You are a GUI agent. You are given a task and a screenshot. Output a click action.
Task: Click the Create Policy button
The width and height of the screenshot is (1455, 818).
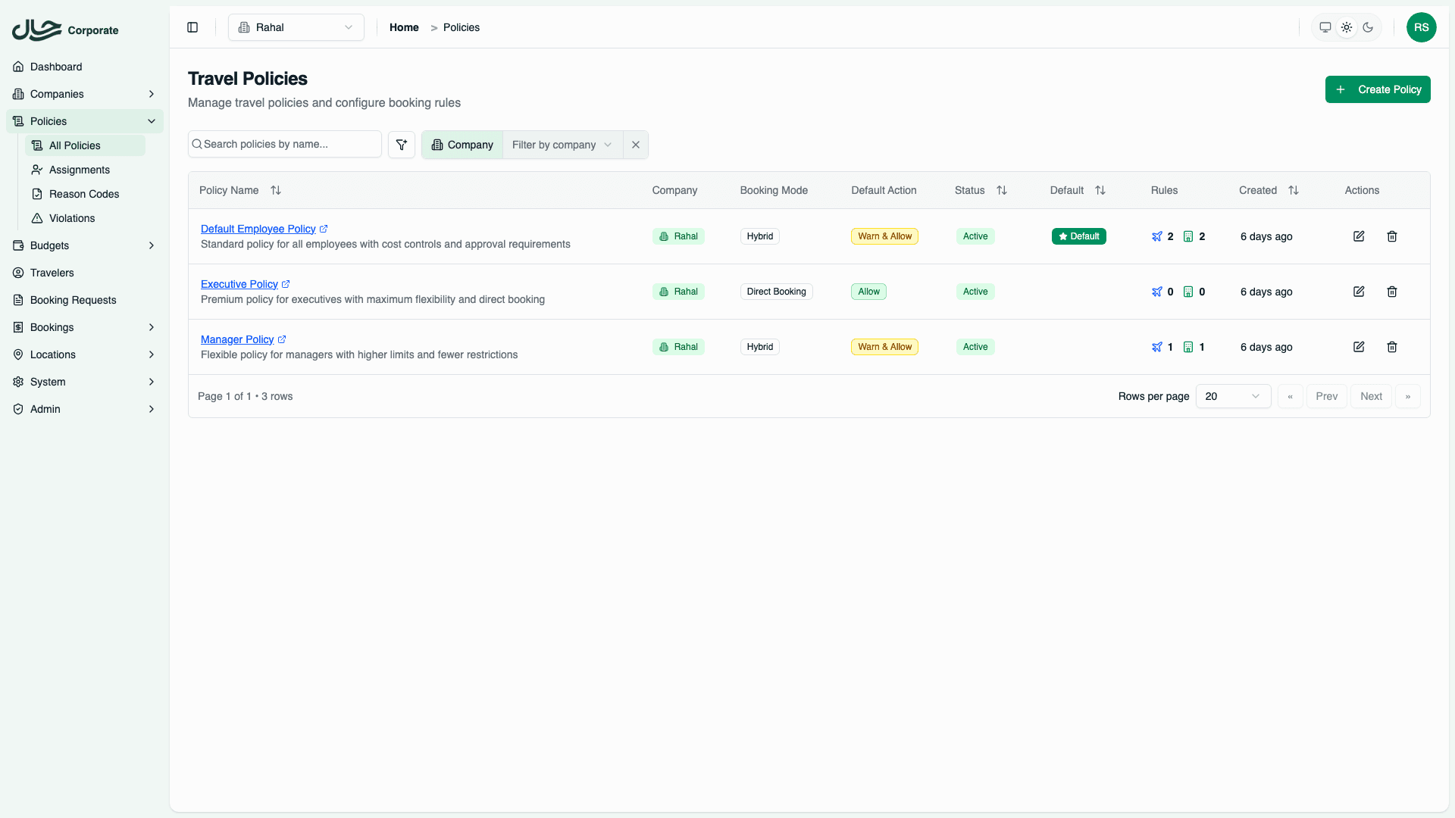(x=1377, y=89)
